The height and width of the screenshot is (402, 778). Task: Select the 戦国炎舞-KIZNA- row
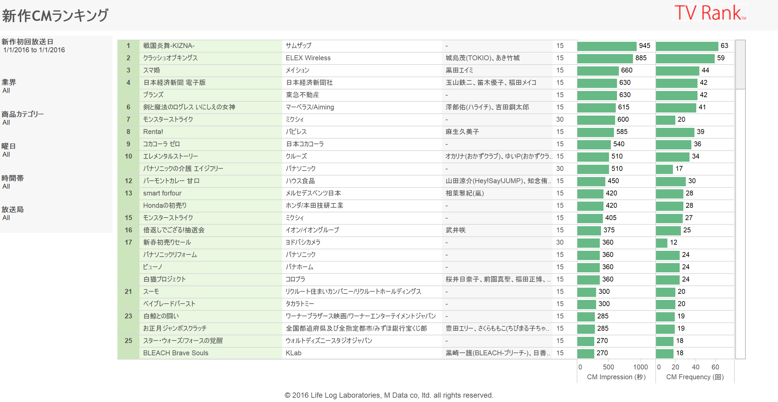pos(169,46)
